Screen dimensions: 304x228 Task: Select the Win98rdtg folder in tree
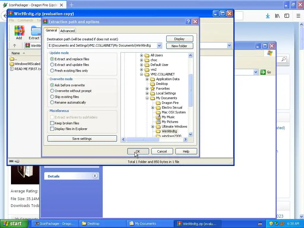167,131
